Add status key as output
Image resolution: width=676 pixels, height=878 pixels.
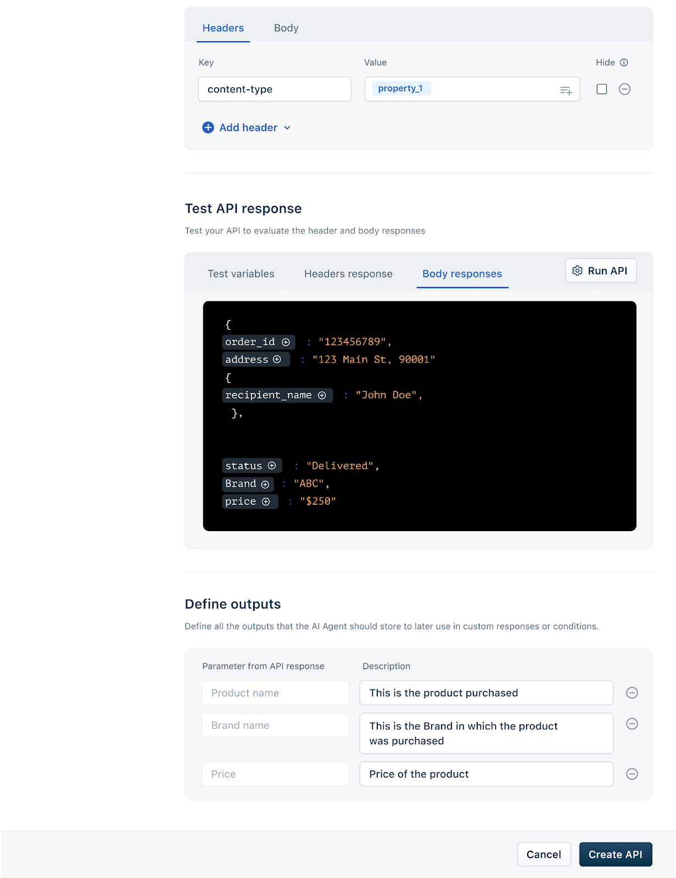pyautogui.click(x=272, y=465)
